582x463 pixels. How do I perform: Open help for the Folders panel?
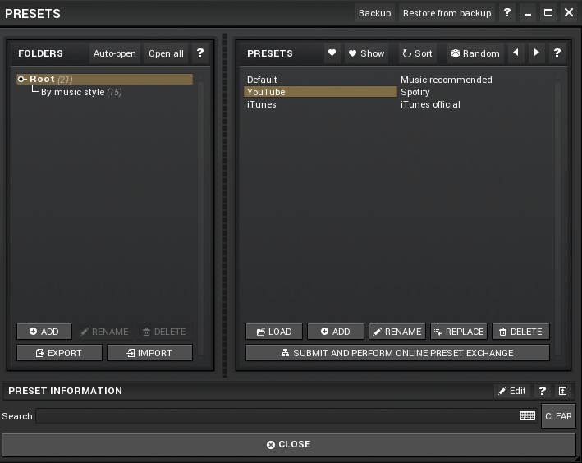tap(199, 53)
